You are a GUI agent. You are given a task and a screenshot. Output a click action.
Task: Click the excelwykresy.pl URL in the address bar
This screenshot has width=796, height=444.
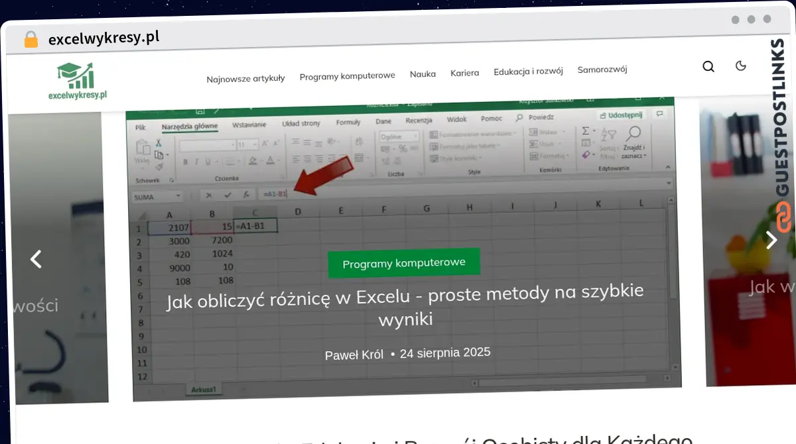103,38
